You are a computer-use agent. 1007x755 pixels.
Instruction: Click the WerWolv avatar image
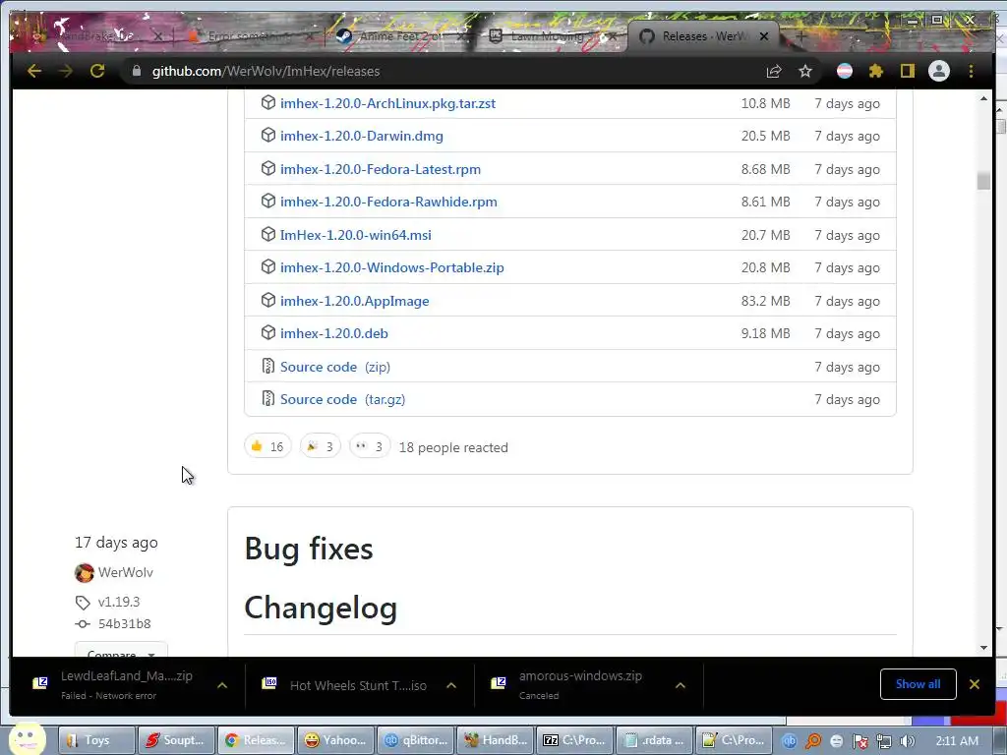85,573
